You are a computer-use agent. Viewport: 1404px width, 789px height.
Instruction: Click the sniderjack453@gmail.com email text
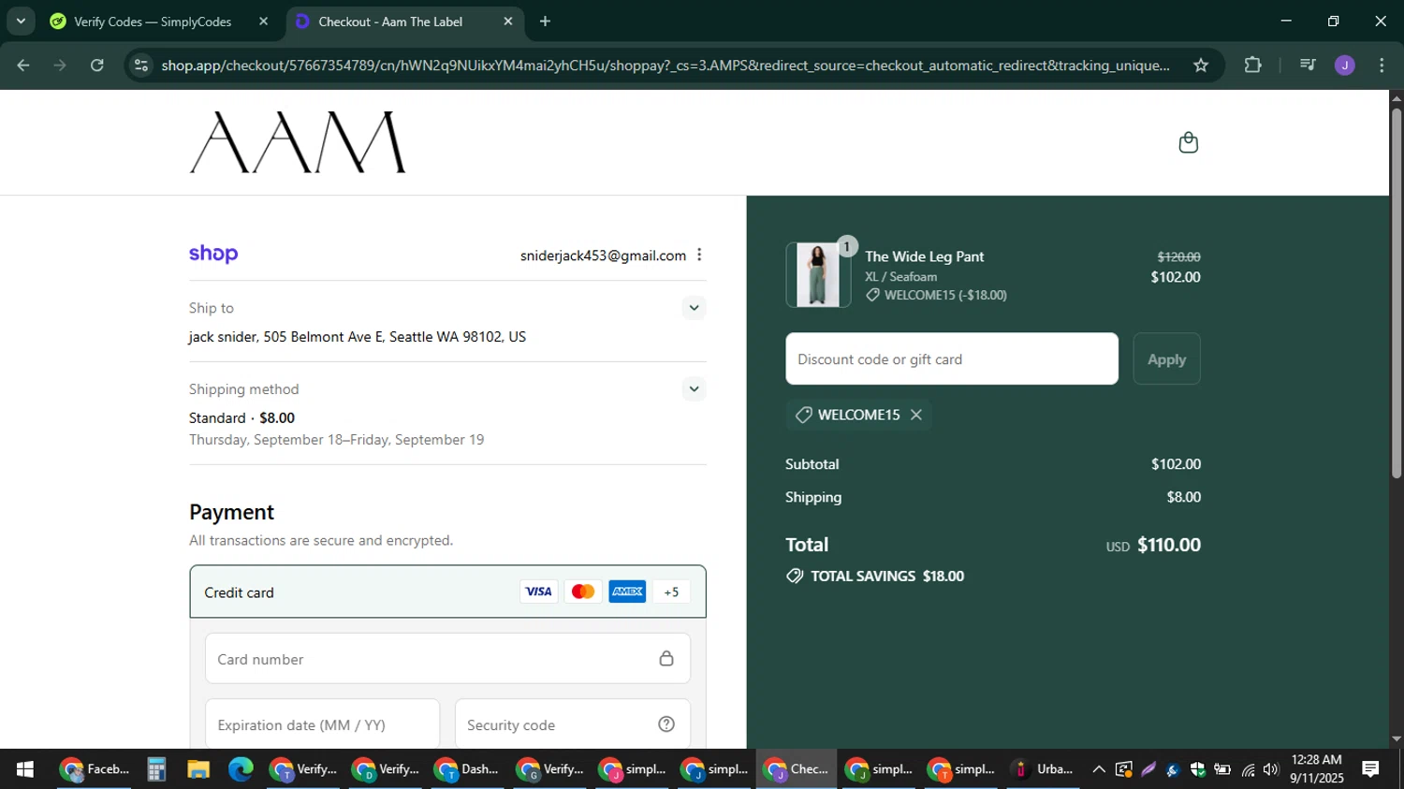pyautogui.click(x=603, y=256)
